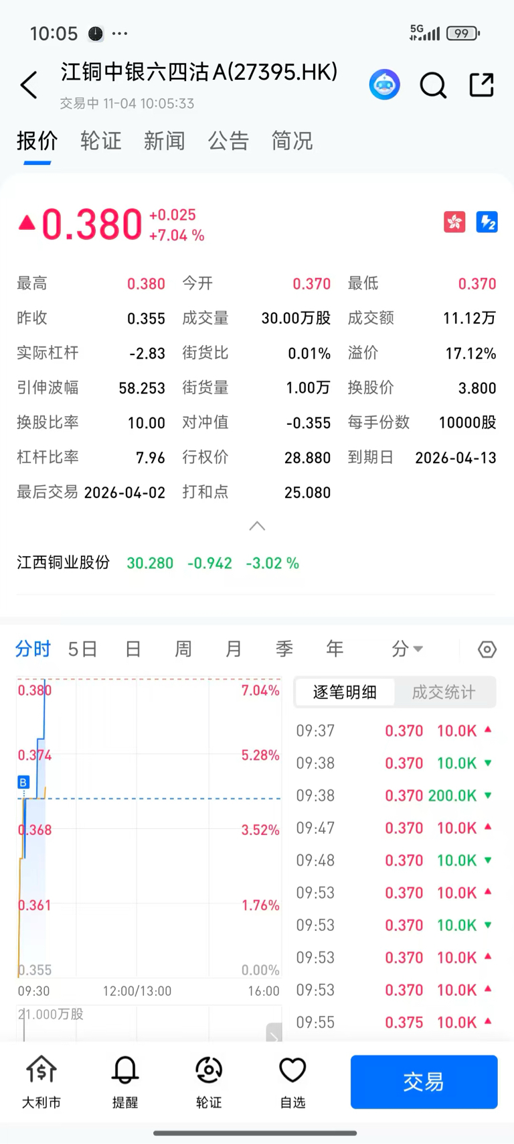This screenshot has width=514, height=1144.
Task: Open the robot AI assistant icon
Action: pos(385,85)
